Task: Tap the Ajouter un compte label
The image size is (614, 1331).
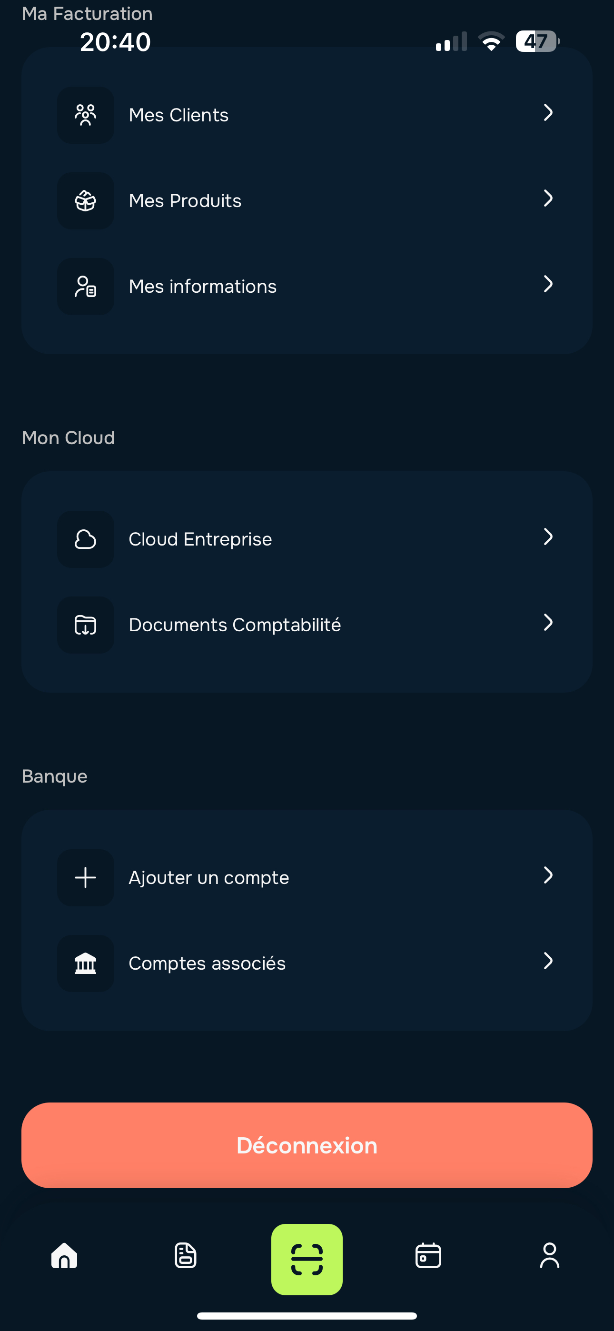Action: [209, 878]
